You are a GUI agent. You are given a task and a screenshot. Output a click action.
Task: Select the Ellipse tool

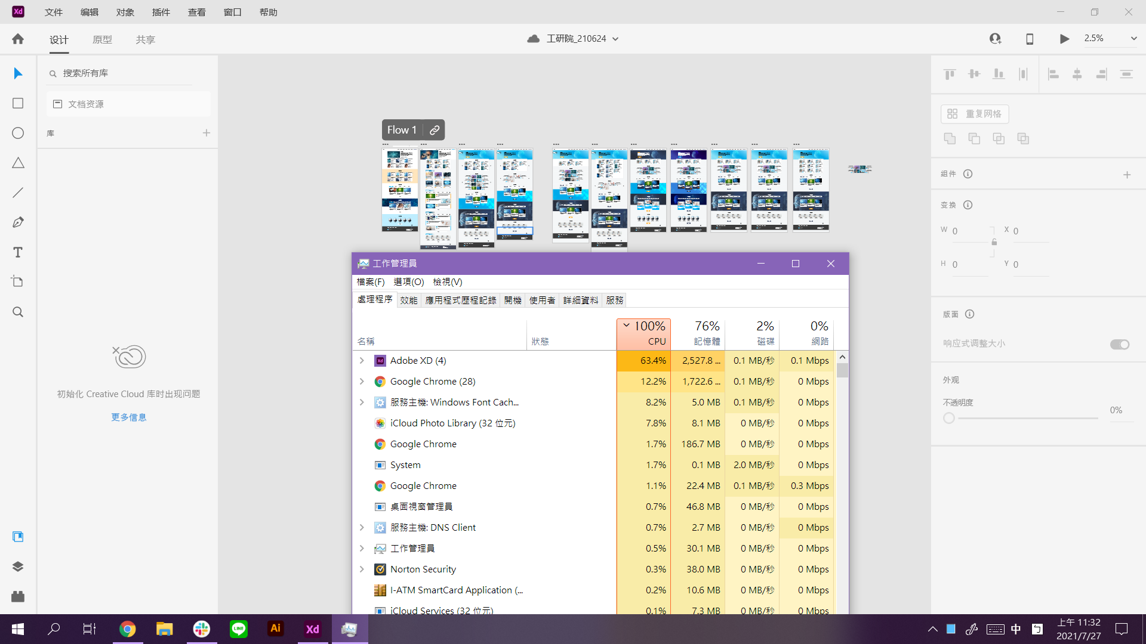pyautogui.click(x=17, y=133)
